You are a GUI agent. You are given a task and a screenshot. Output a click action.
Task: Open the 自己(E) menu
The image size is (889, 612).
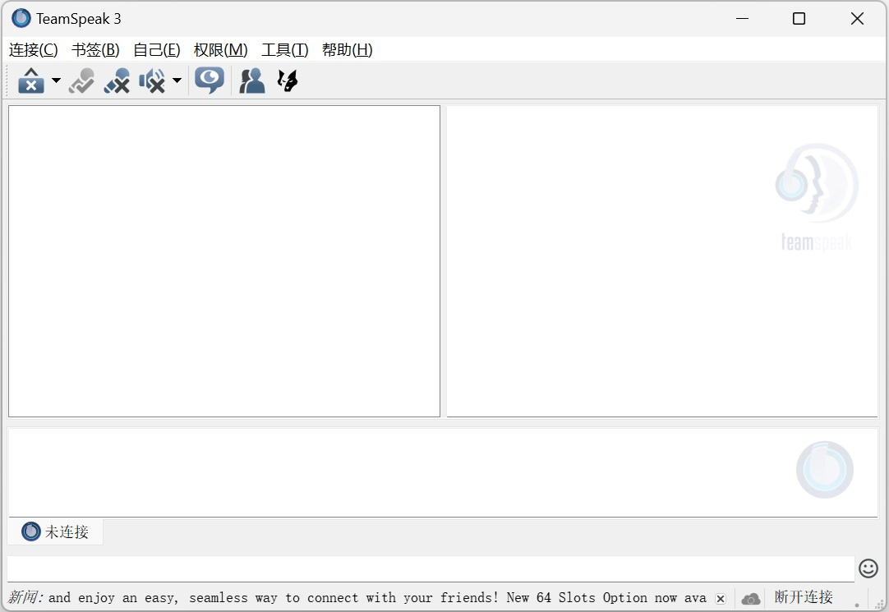coord(157,50)
